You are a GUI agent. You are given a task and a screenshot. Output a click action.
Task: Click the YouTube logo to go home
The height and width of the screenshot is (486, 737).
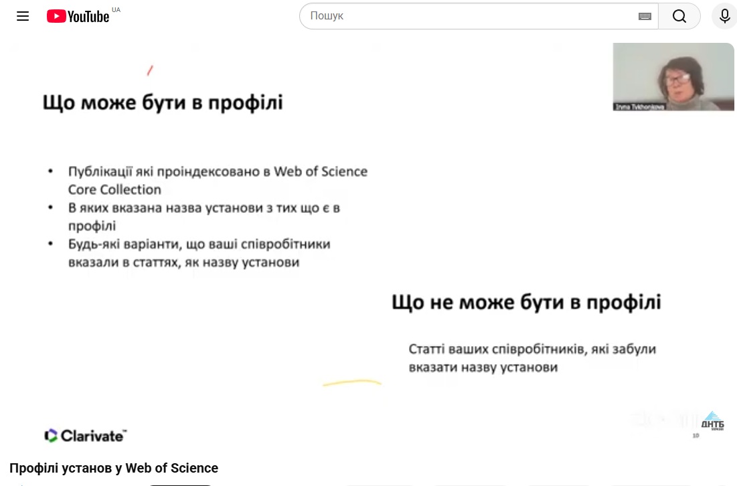click(78, 16)
